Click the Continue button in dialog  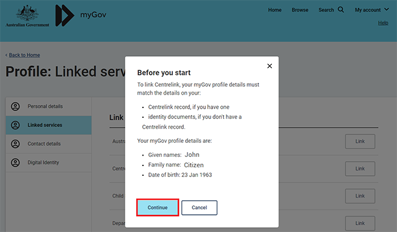158,208
